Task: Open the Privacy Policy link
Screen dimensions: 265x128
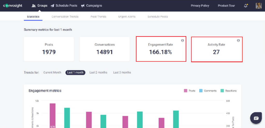Action: (200, 6)
